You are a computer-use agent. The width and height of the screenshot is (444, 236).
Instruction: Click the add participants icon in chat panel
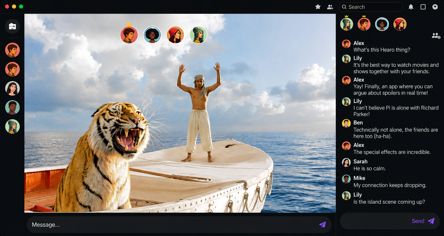tap(436, 36)
